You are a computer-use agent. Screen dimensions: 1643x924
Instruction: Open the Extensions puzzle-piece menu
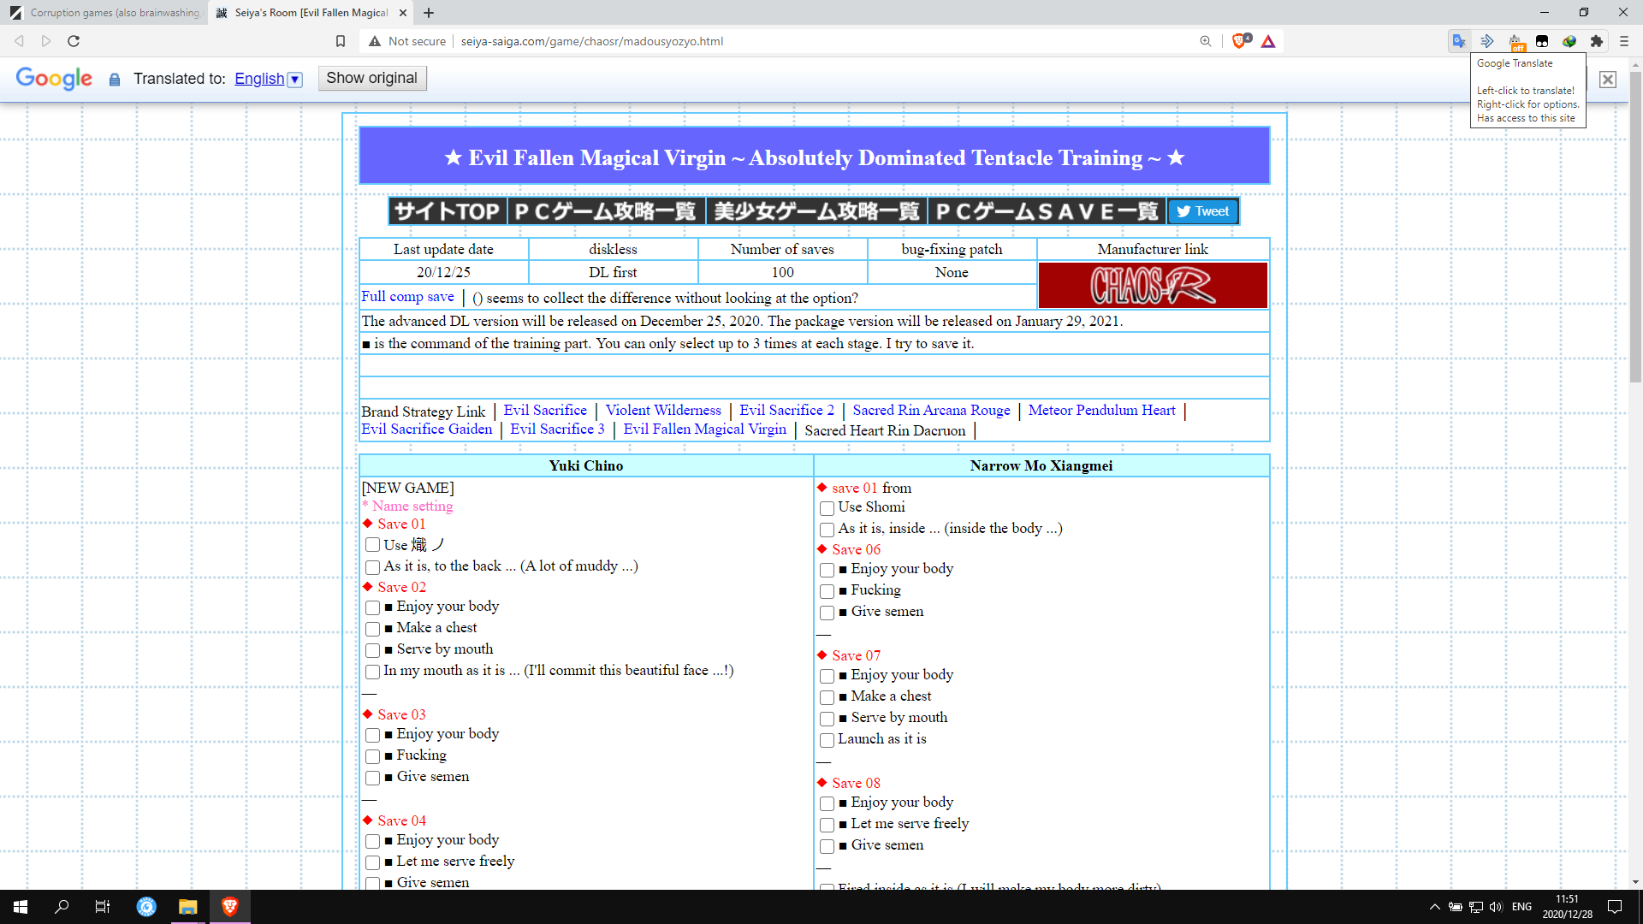point(1597,41)
